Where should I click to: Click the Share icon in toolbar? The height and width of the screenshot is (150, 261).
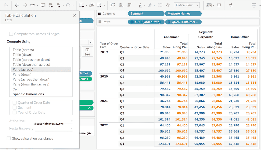click(230, 5)
